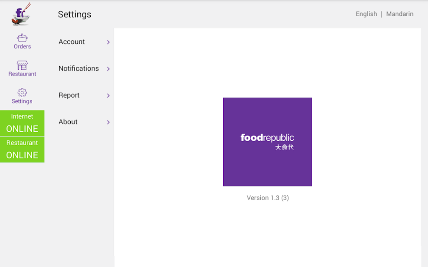Select the Settings gear icon

tap(22, 93)
